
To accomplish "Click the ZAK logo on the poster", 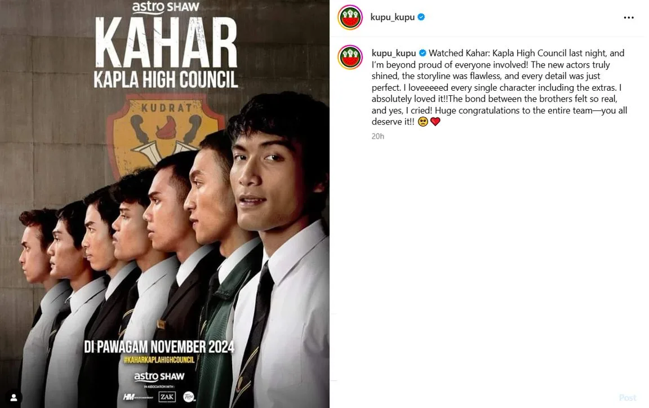I will [x=167, y=397].
